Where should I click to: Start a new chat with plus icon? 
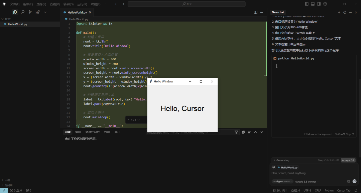point(339,12)
